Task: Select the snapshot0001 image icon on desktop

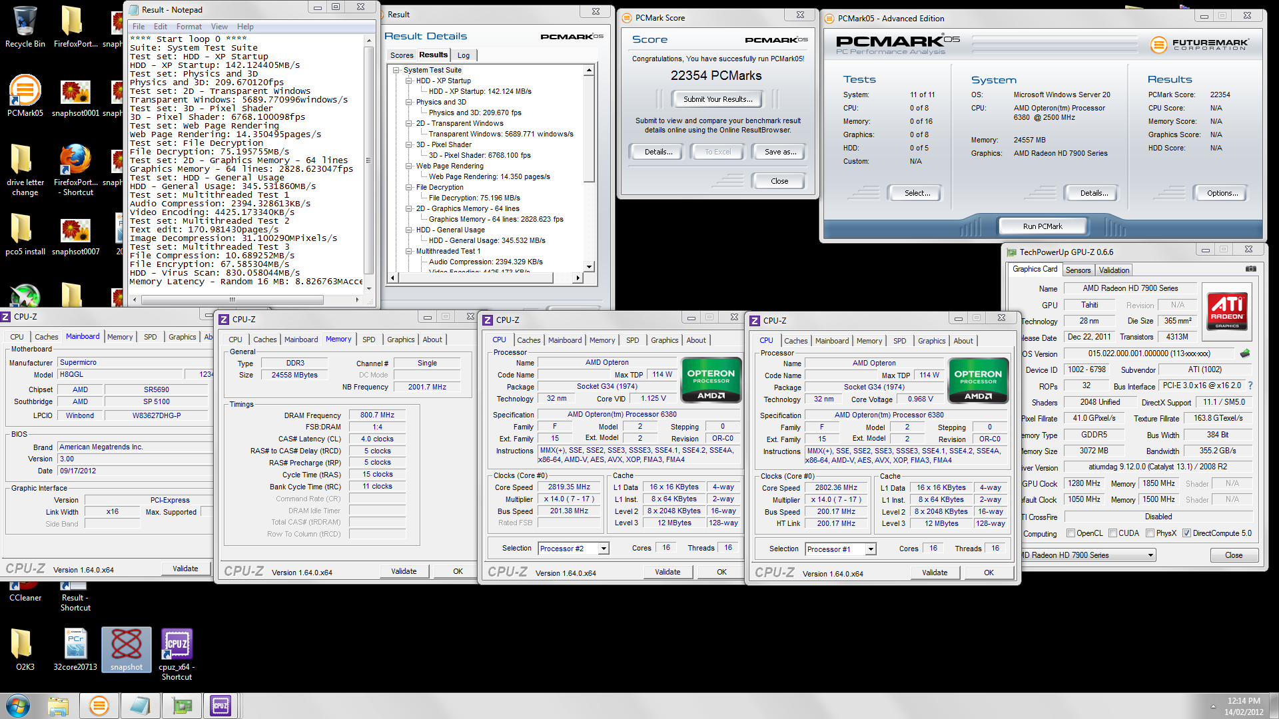Action: pyautogui.click(x=75, y=98)
